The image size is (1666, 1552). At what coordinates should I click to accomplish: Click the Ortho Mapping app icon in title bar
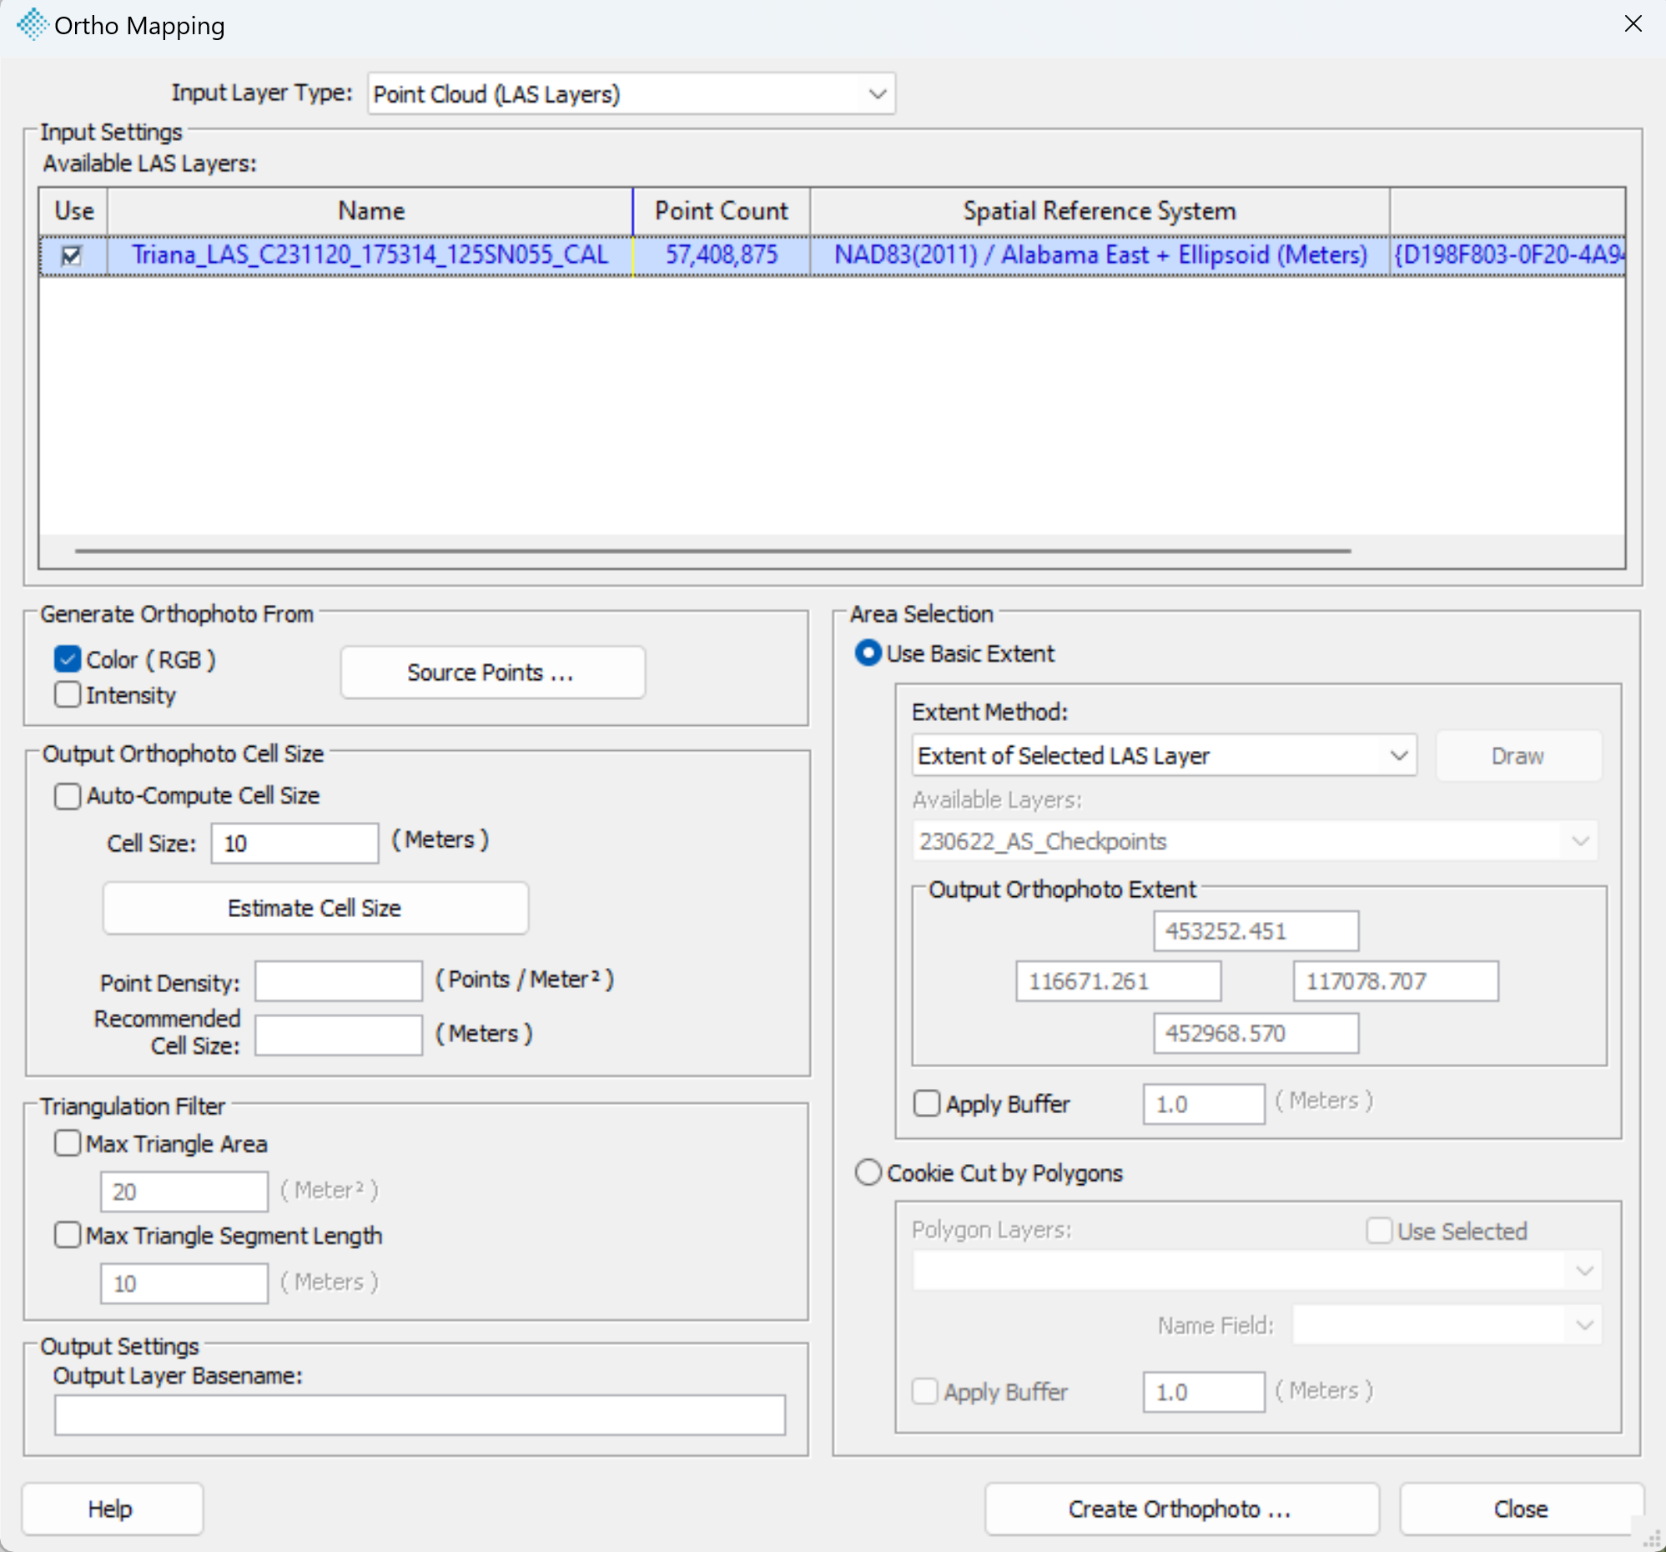pos(32,25)
